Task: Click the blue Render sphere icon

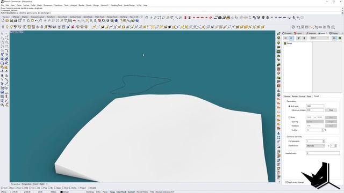Action: pos(116,20)
